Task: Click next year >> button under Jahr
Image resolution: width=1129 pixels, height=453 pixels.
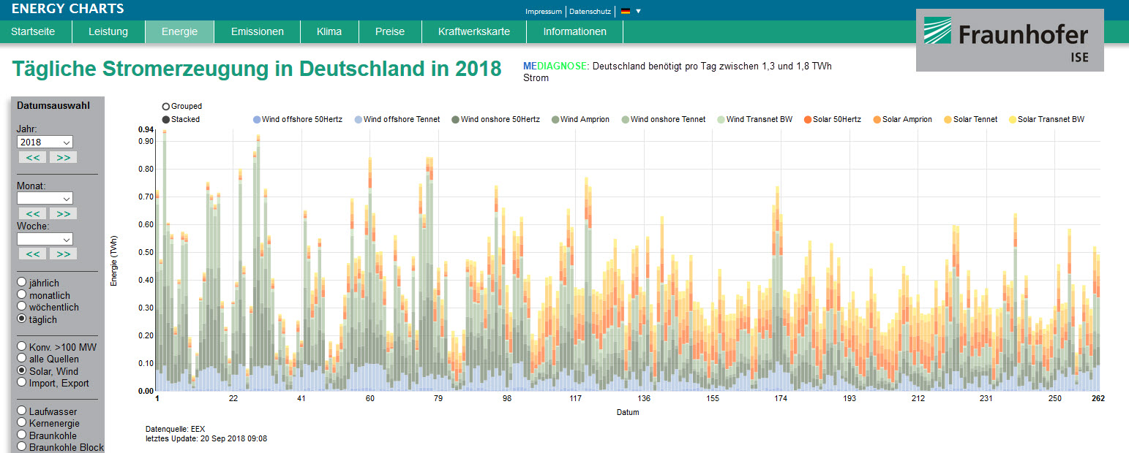Action: point(63,157)
